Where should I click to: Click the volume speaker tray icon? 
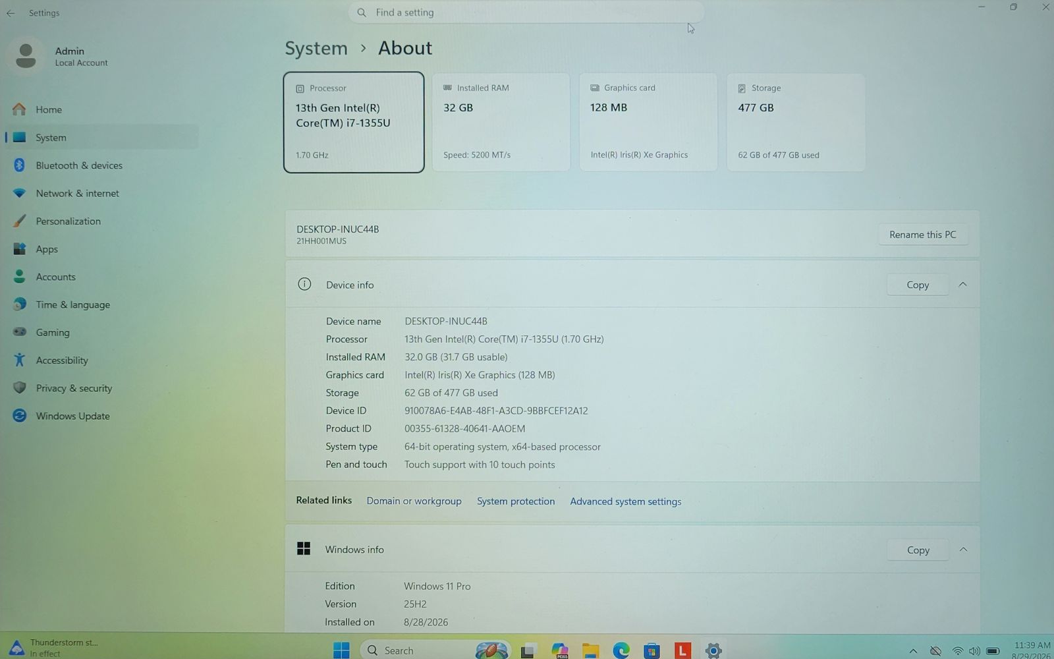click(974, 652)
